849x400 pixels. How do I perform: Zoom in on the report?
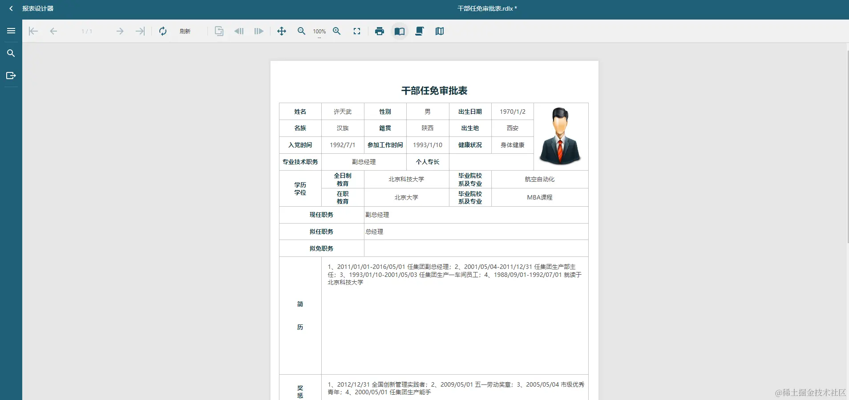click(337, 31)
